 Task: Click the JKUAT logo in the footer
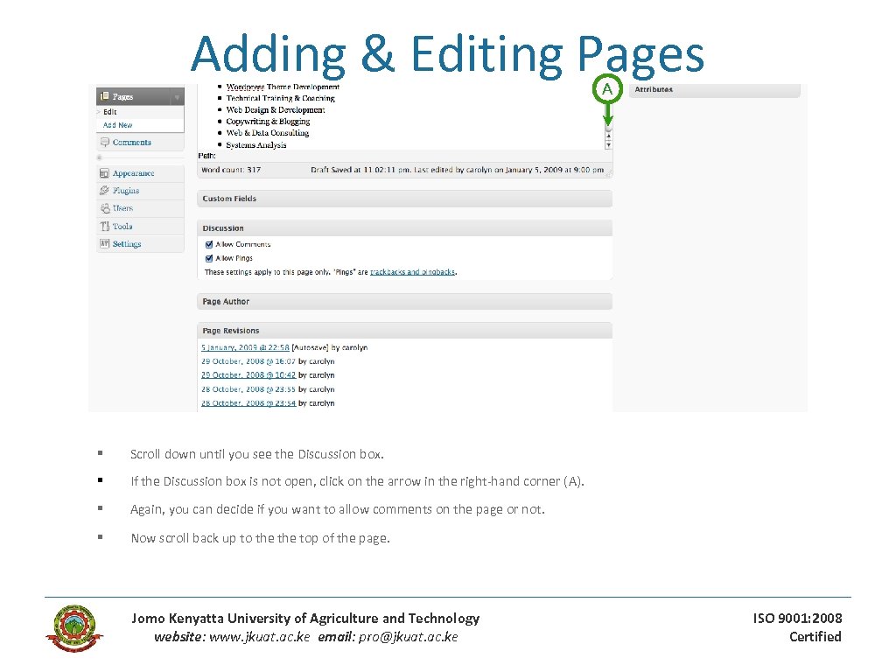74,627
